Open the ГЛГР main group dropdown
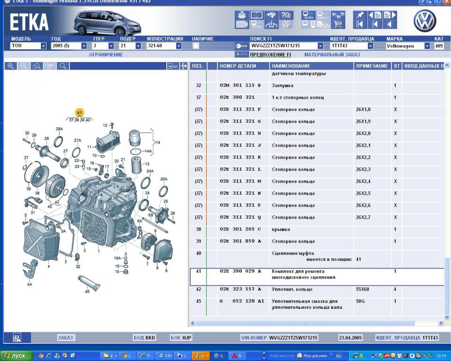The image size is (451, 361). pyautogui.click(x=111, y=46)
